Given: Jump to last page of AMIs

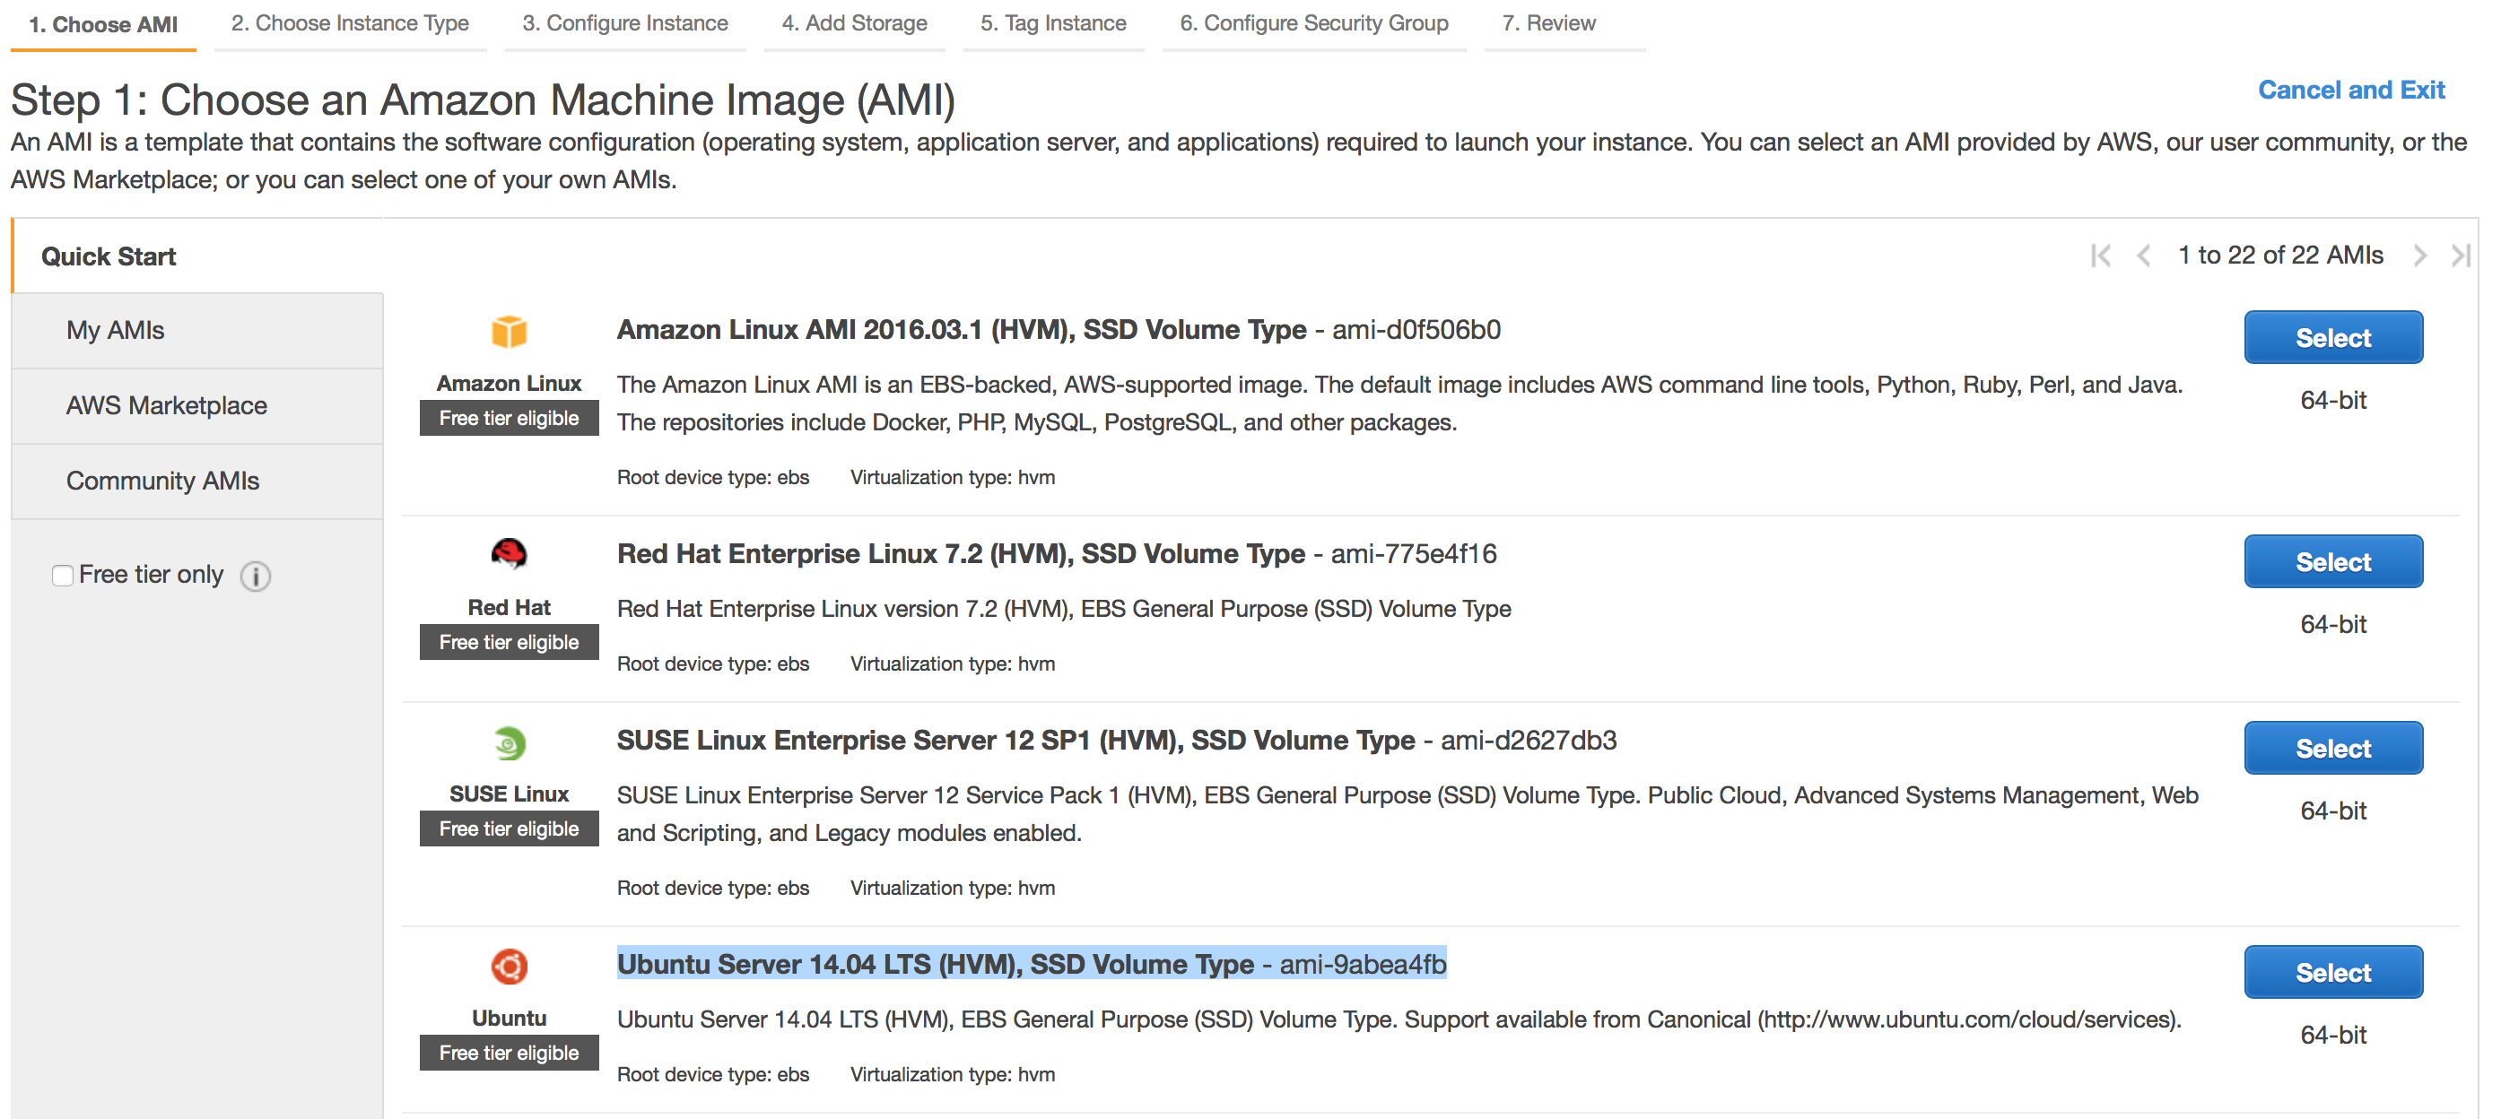Looking at the screenshot, I should pos(2461,256).
